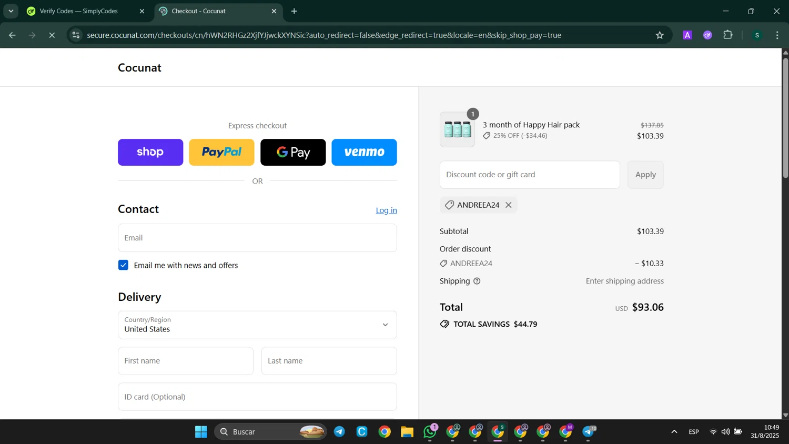Open the purple round extension icon
Screen dimensions: 789x444
(x=707, y=35)
